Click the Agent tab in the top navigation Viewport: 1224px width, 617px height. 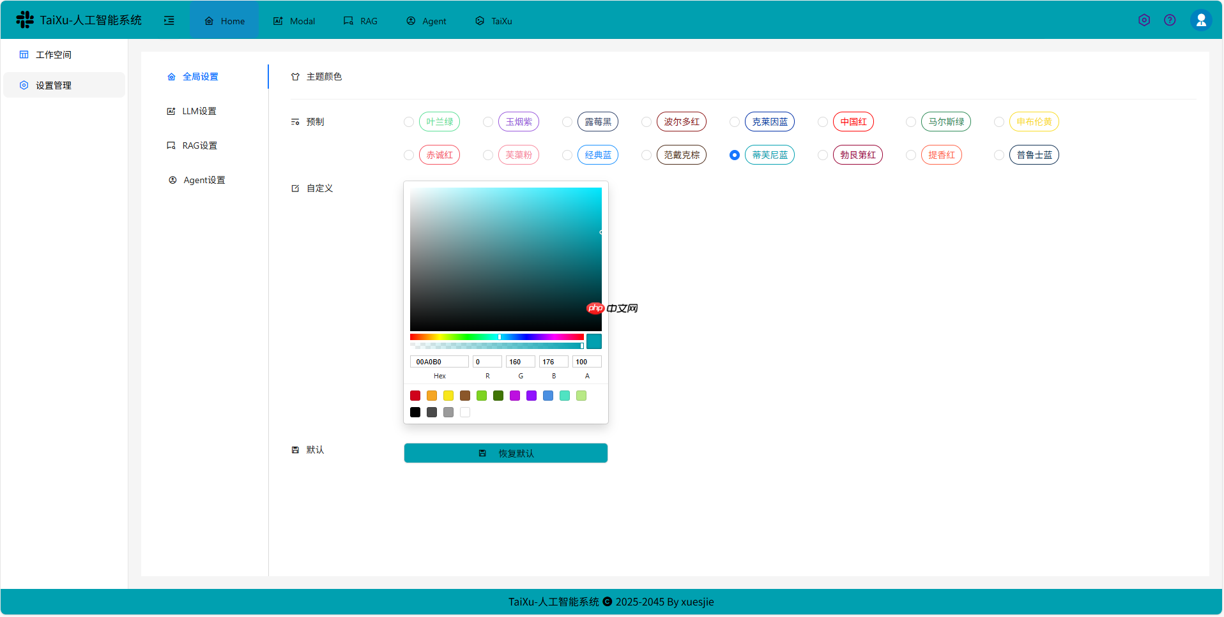point(426,20)
